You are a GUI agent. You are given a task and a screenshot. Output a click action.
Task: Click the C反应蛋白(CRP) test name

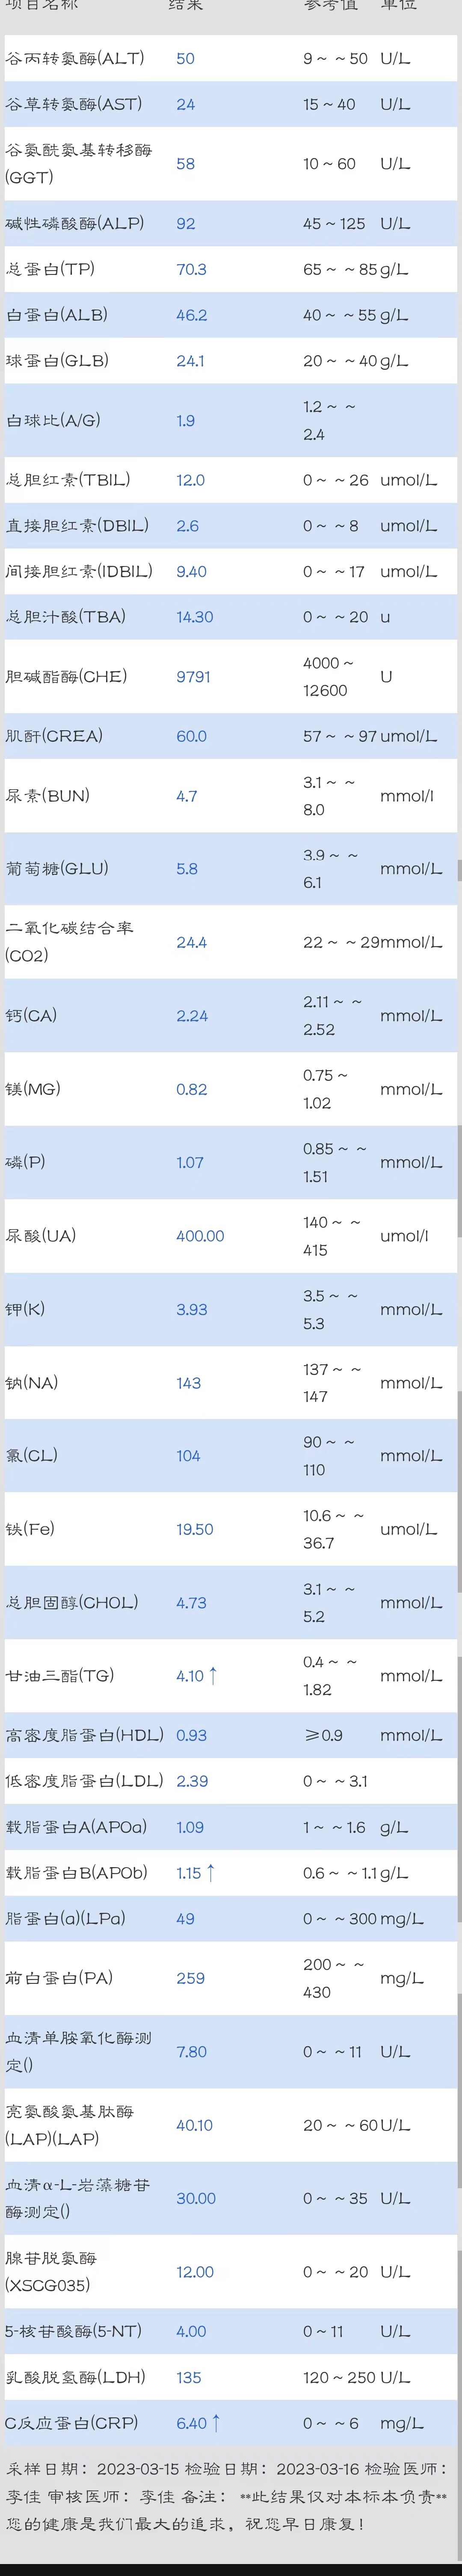point(72,2422)
